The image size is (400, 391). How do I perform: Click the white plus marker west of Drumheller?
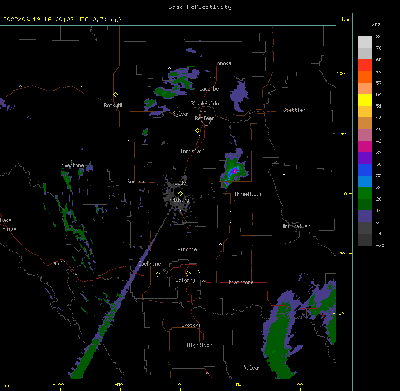coord(284,174)
